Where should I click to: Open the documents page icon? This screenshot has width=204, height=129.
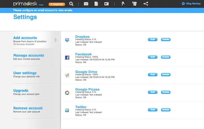pos(96,4)
